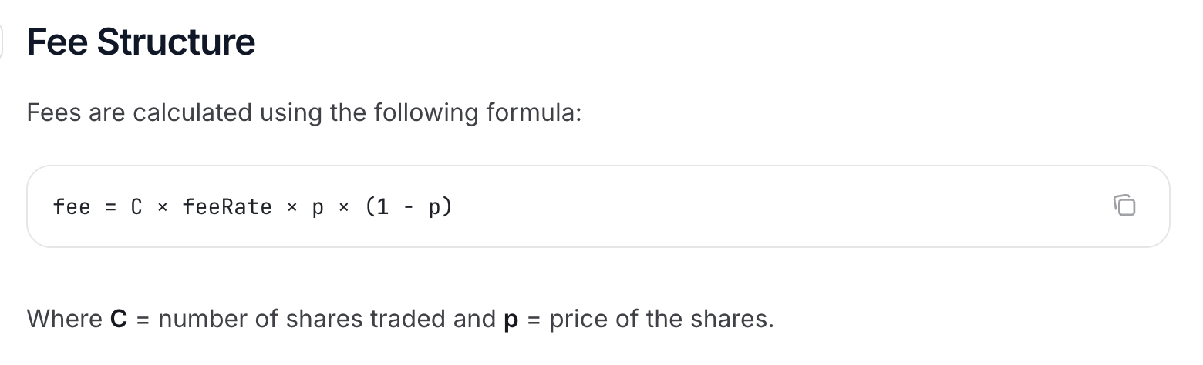Click the partial button left of heading

pyautogui.click(x=2, y=42)
